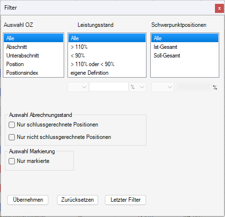This screenshot has width=225, height=217.
Task: Choose 'Unterabschnitt' in the OZ list
Action: (x=34, y=56)
